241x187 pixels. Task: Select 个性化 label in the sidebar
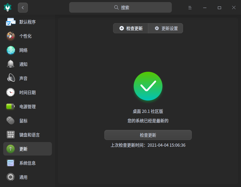[26, 36]
